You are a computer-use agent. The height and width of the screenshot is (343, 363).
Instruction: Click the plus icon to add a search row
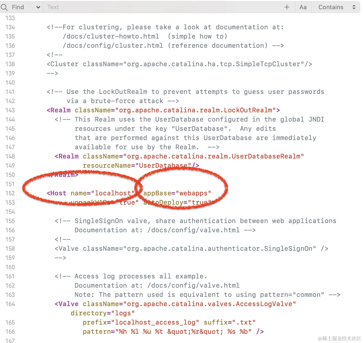(287, 7)
